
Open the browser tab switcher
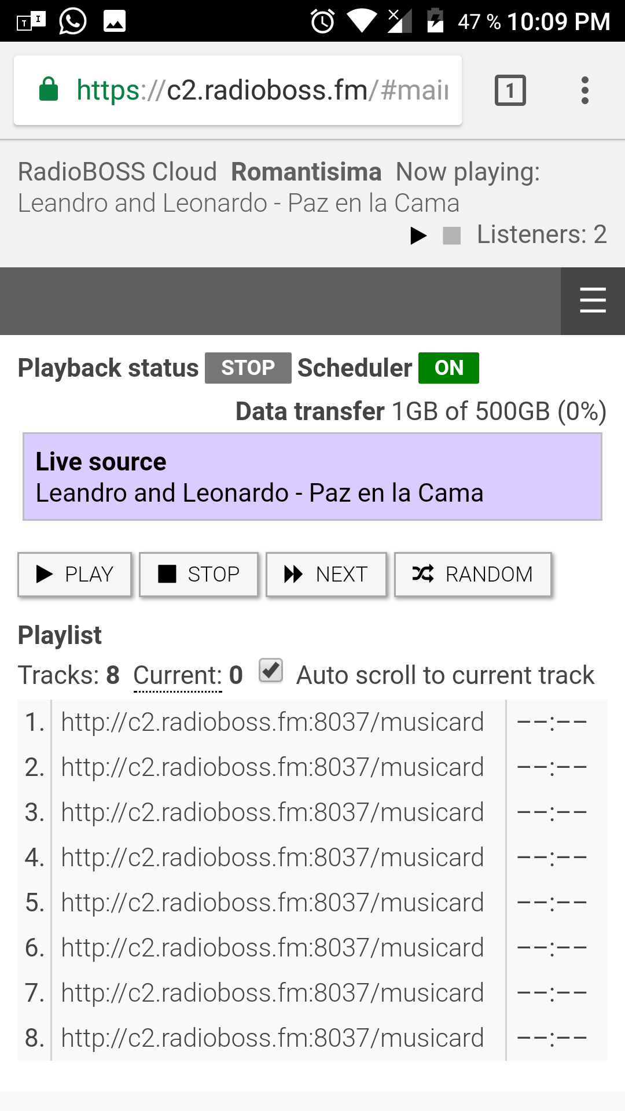(x=510, y=90)
